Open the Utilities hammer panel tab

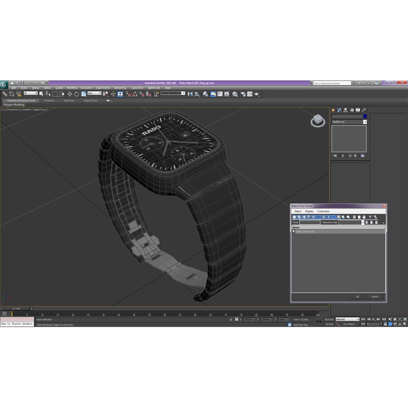coord(364,110)
